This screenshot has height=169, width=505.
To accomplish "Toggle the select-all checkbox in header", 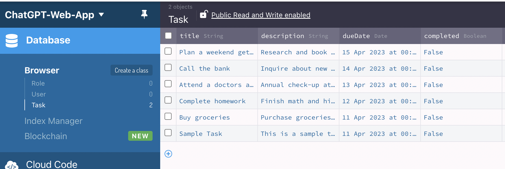I will tap(168, 36).
